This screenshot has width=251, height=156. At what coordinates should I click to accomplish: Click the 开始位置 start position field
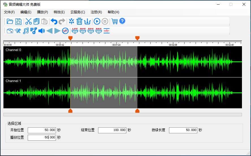point(42,130)
